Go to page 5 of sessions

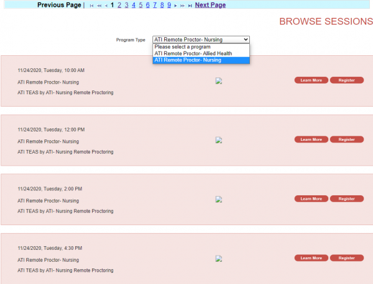(140, 5)
